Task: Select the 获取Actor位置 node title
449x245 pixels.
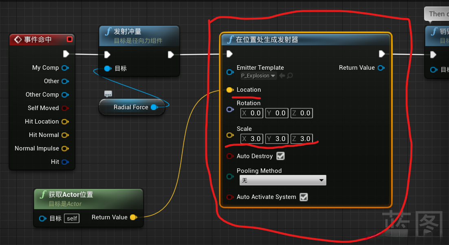Action: pyautogui.click(x=71, y=194)
